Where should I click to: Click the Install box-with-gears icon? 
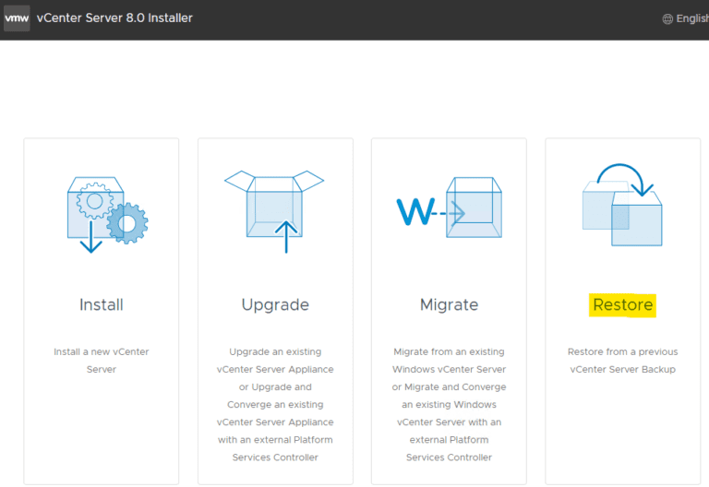(x=107, y=215)
